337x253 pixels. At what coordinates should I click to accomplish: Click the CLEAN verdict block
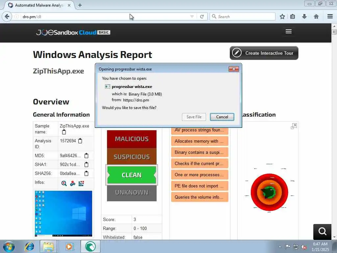[132, 175]
